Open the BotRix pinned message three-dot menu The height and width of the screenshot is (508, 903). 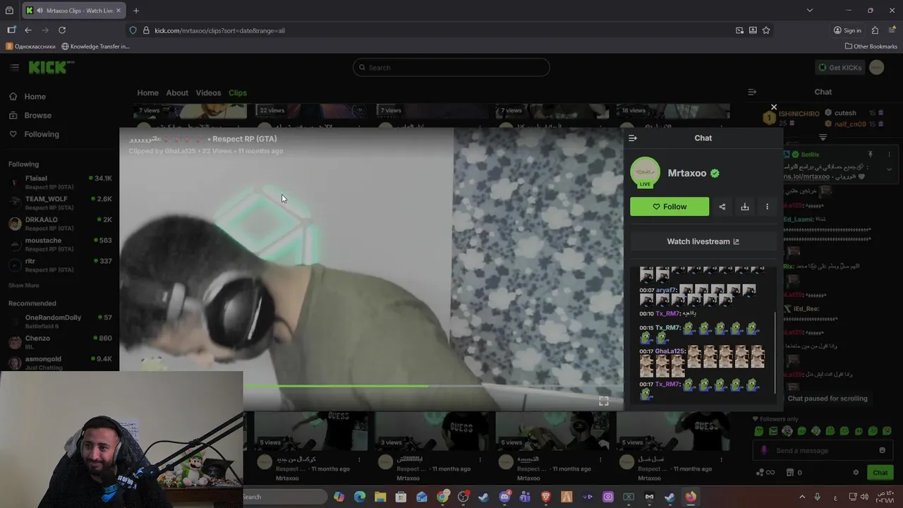point(889,154)
